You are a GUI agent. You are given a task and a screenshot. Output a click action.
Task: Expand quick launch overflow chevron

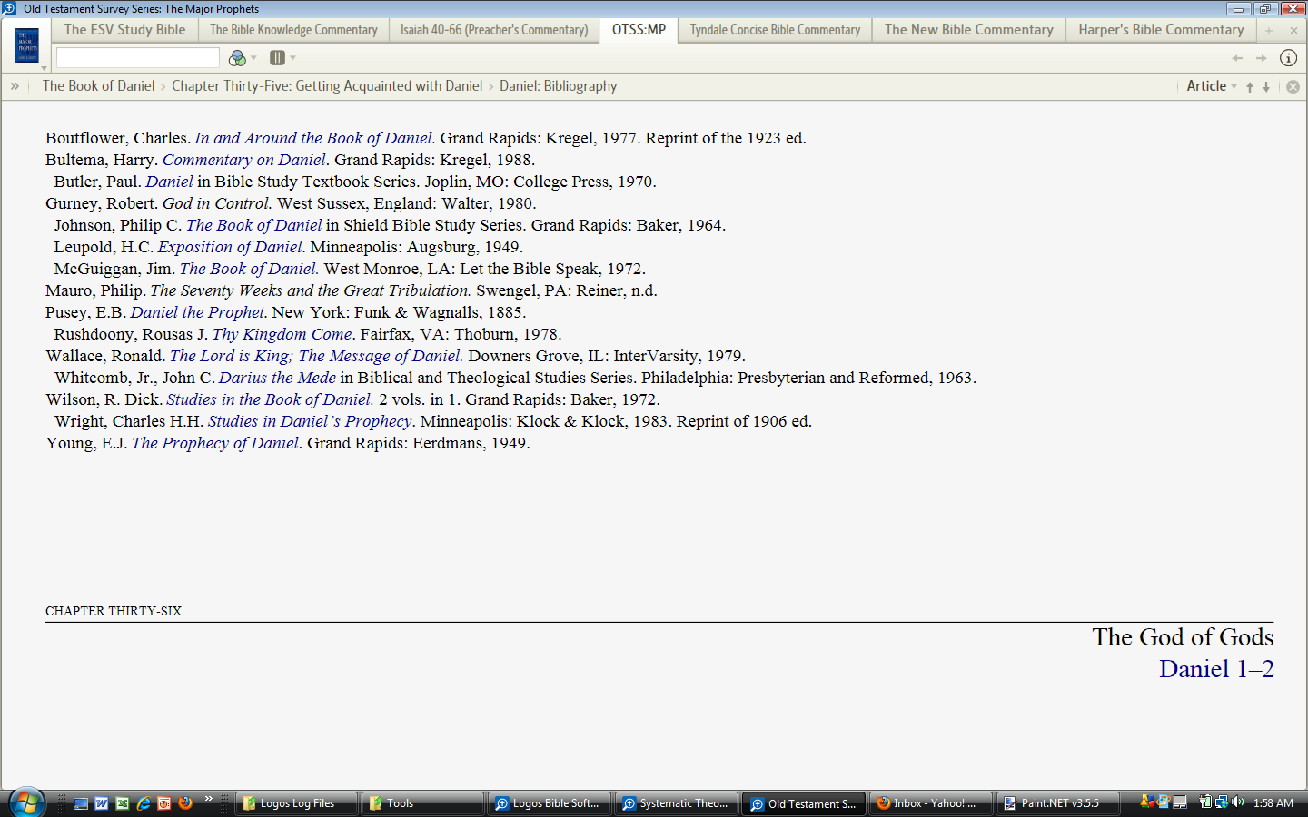tap(209, 800)
